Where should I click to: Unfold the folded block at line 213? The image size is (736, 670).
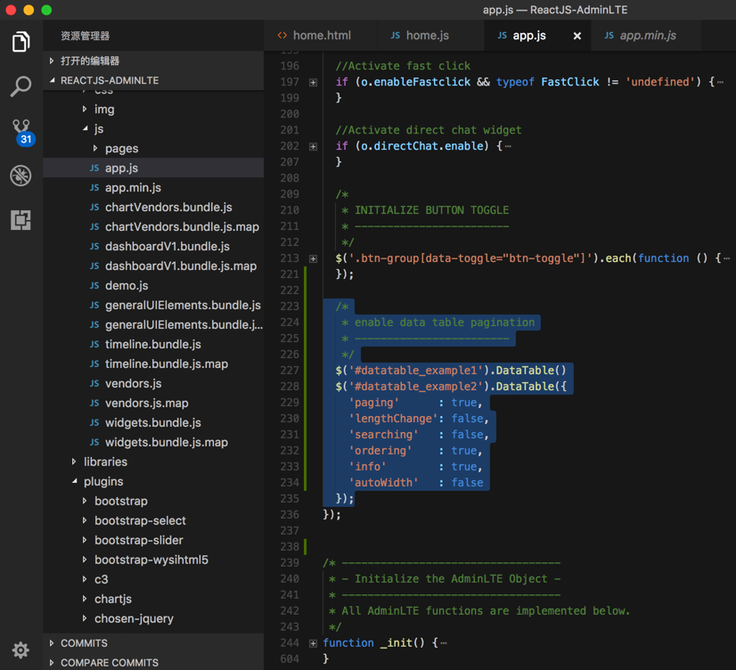[313, 258]
